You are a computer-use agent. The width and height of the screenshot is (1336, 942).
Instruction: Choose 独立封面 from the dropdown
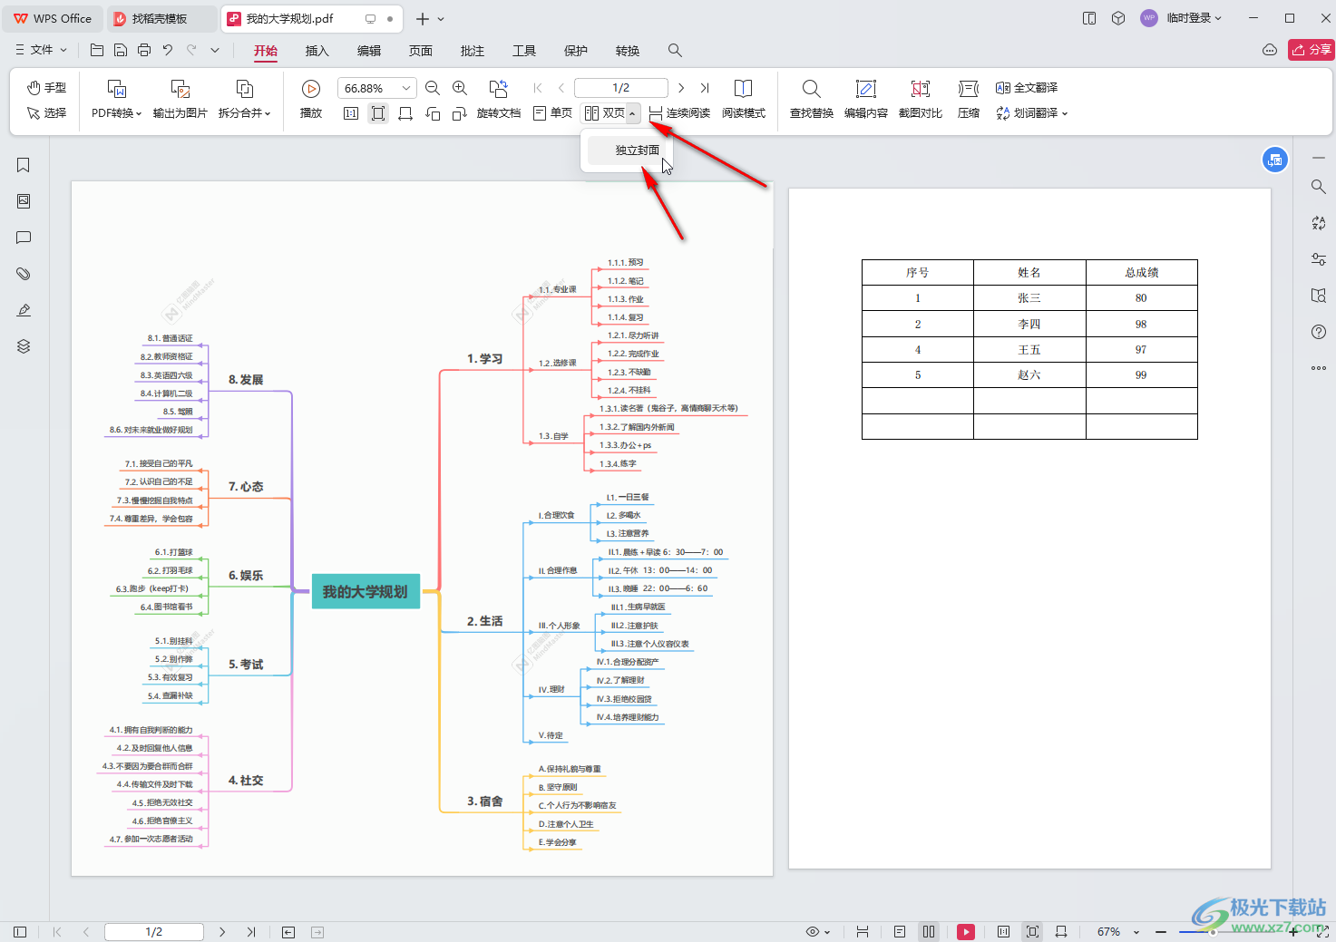click(629, 150)
